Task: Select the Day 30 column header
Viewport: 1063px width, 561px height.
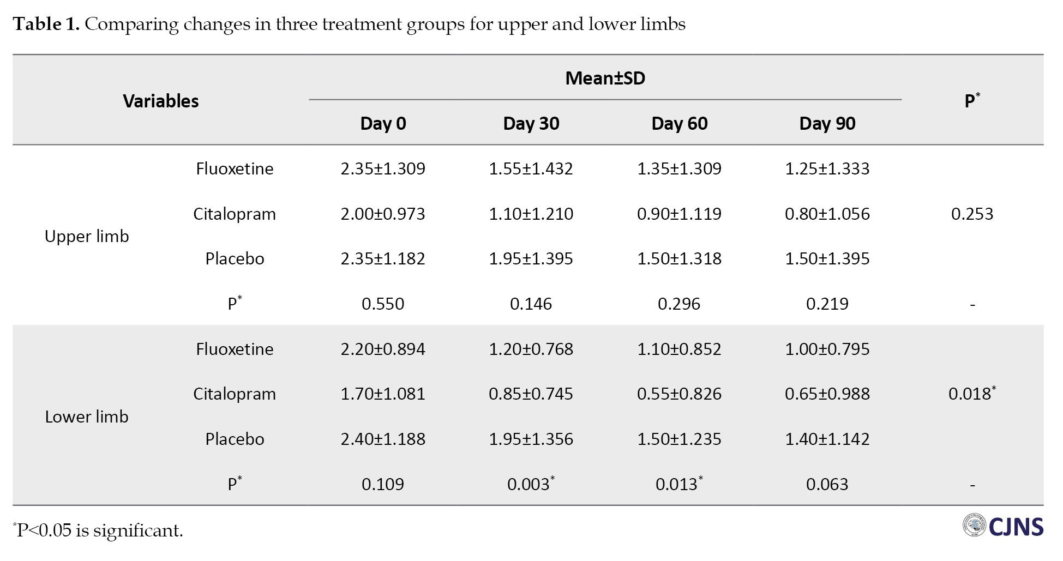Action: [x=531, y=124]
